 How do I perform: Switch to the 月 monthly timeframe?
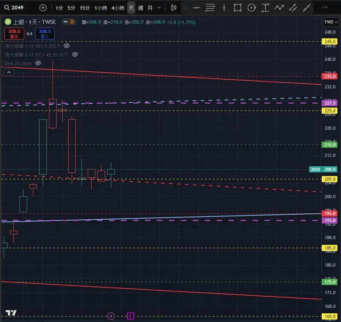point(150,8)
